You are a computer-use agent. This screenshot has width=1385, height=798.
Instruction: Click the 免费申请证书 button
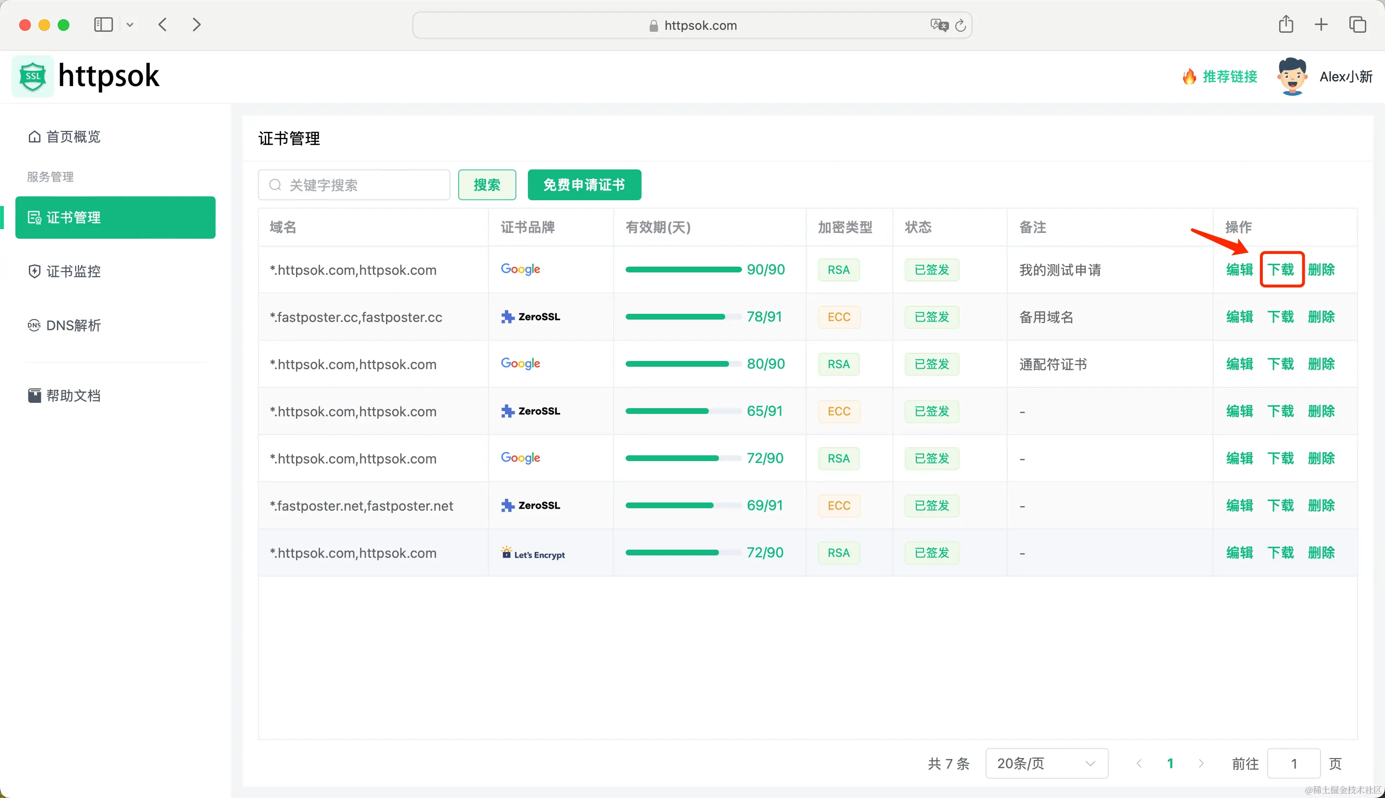[x=584, y=185]
